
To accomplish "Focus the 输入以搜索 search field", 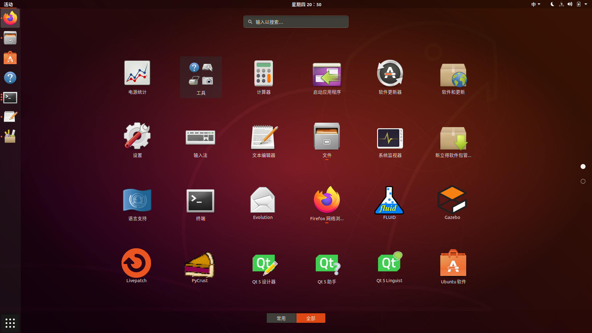I will coord(296,22).
